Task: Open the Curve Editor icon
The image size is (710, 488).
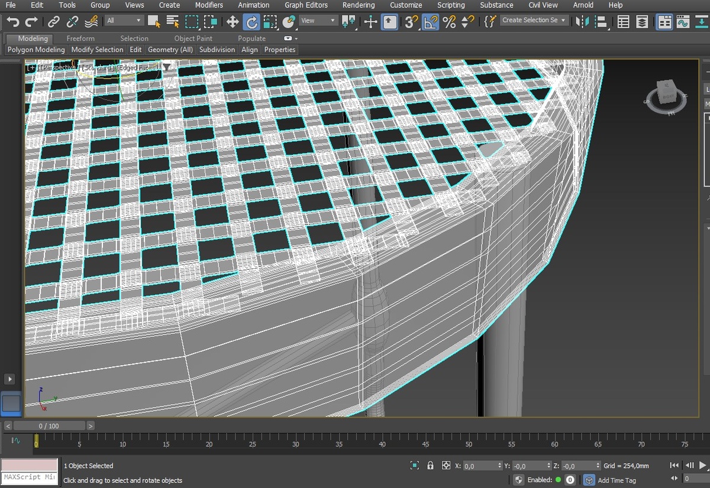Action: pyautogui.click(x=683, y=22)
